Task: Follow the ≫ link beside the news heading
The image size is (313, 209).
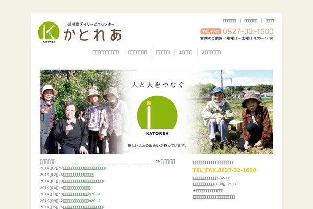Action: click(x=165, y=161)
